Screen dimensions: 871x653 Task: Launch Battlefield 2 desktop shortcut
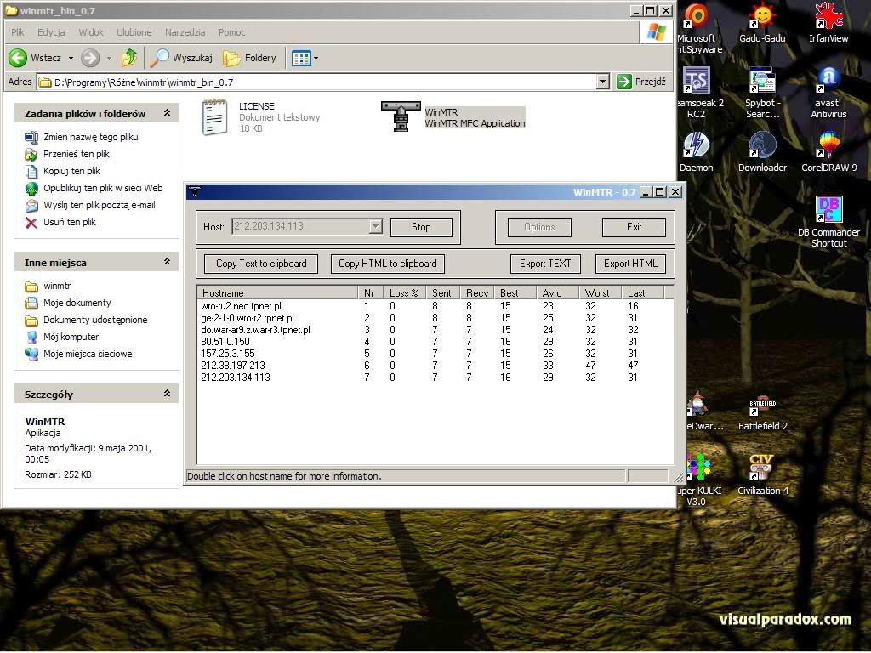(x=762, y=405)
